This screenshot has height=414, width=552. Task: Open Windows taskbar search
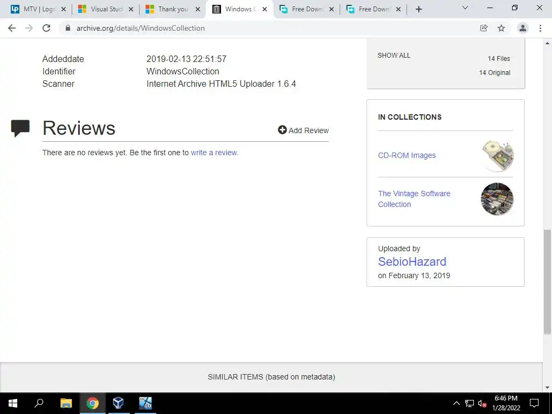pos(39,403)
